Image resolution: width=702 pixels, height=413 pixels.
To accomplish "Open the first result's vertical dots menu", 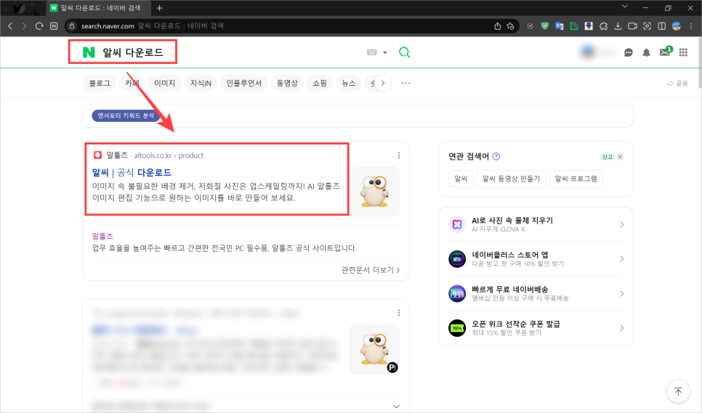I will (x=398, y=155).
